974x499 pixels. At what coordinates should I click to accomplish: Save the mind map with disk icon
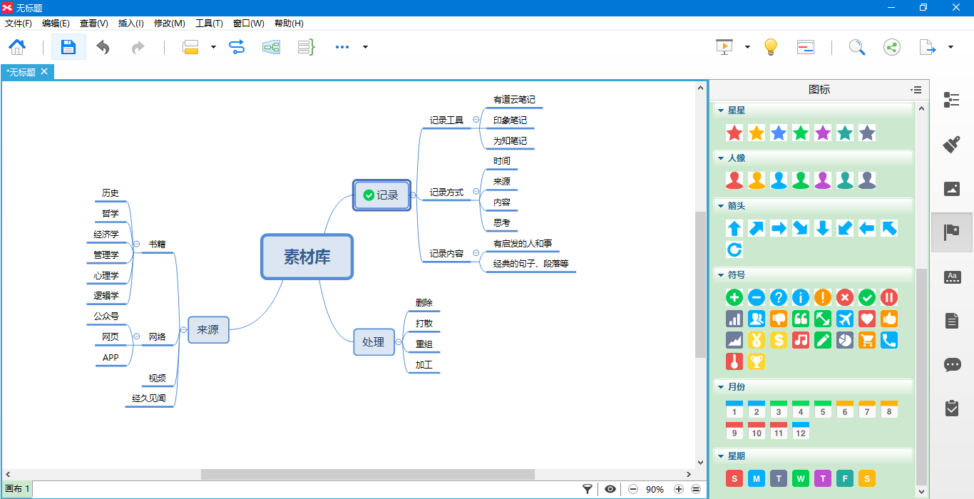click(68, 47)
